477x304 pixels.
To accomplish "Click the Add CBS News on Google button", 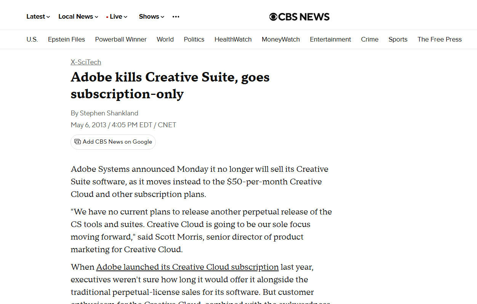I will 113,141.
